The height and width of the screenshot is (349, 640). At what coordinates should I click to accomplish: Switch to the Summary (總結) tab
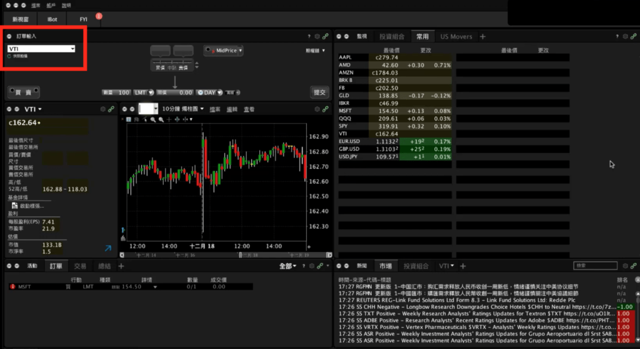tap(104, 266)
